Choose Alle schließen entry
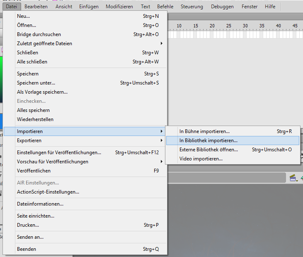 tap(85, 61)
